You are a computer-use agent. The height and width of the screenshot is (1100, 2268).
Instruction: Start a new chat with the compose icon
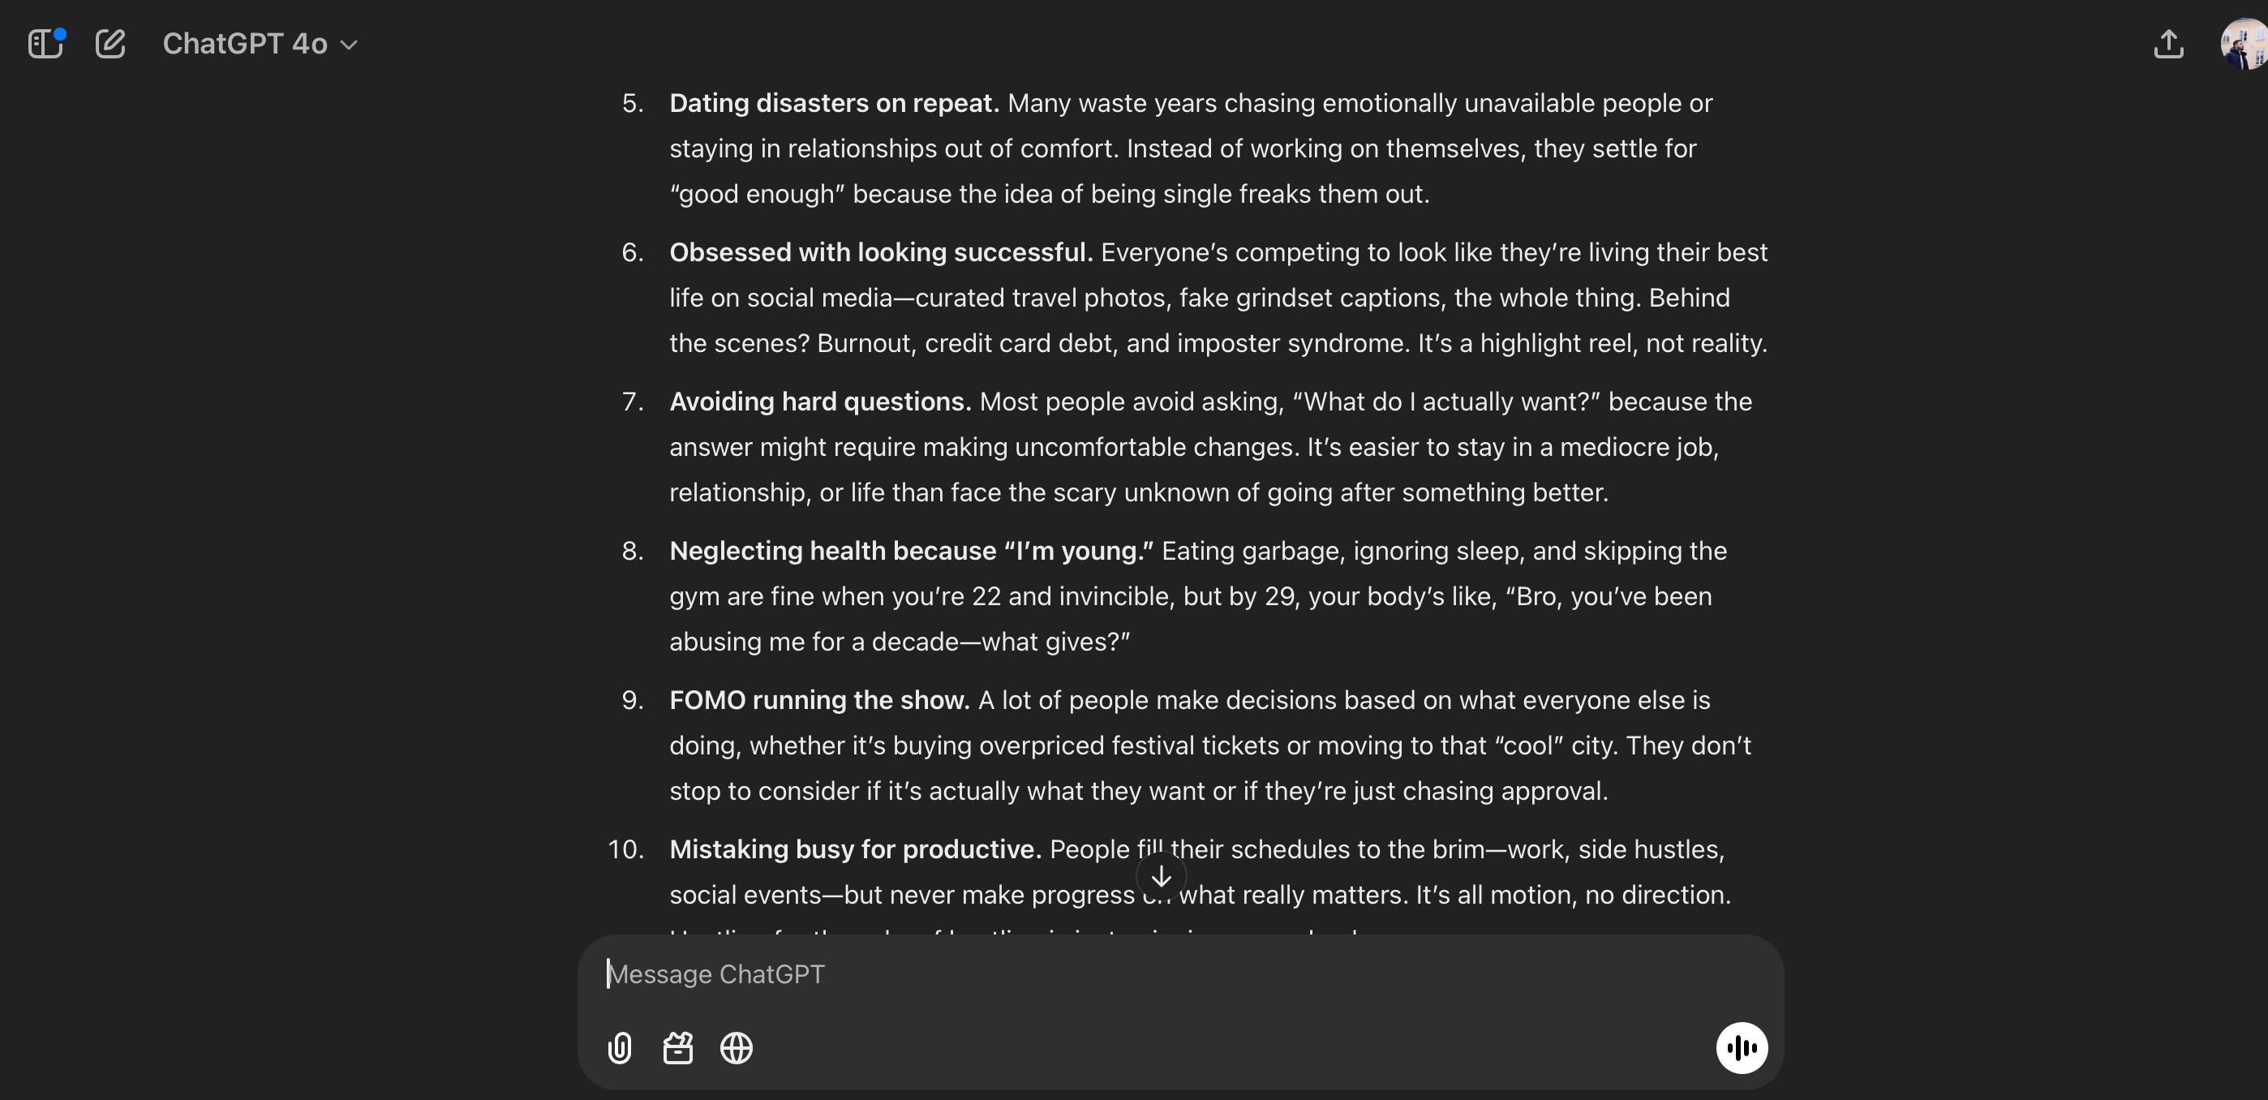(x=110, y=43)
